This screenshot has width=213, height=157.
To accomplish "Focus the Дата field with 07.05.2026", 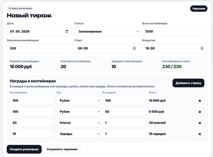I will tap(39, 31).
